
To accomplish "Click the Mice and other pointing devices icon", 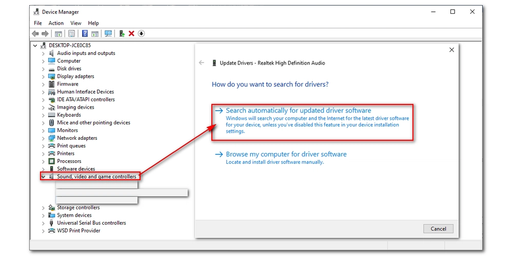I will (x=51, y=122).
